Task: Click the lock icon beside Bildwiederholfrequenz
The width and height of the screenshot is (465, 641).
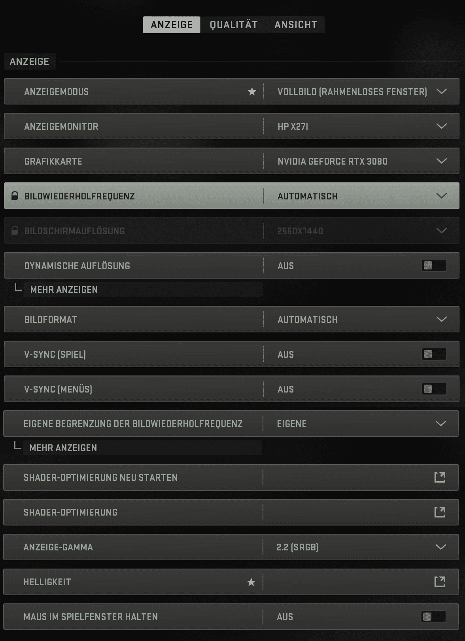Action: click(15, 196)
